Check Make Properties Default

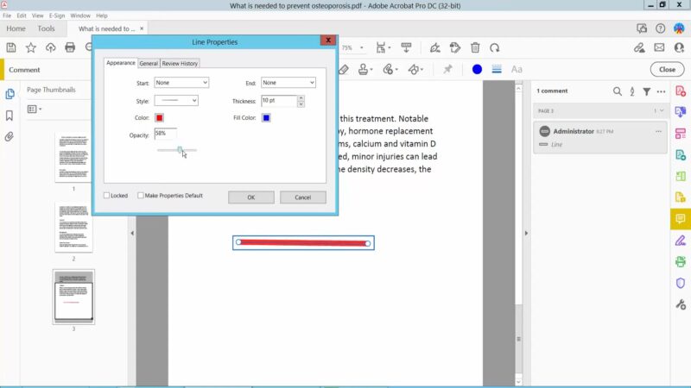point(141,196)
